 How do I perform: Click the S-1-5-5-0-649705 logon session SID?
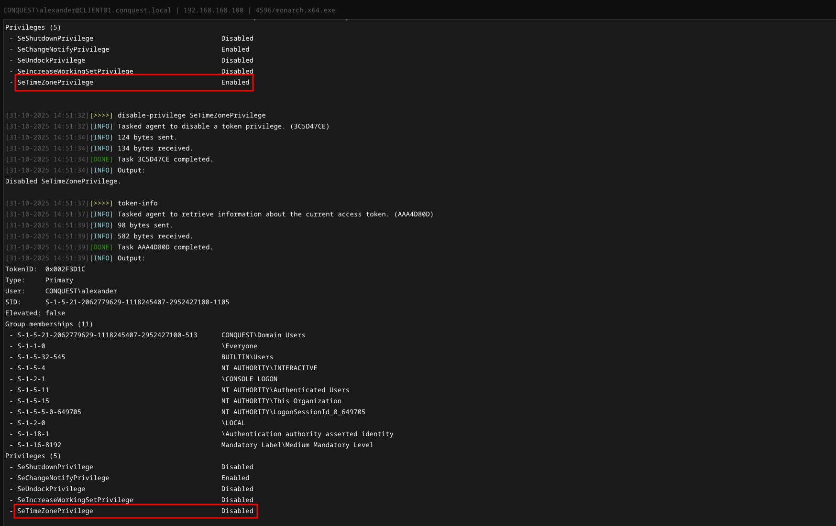coord(49,412)
